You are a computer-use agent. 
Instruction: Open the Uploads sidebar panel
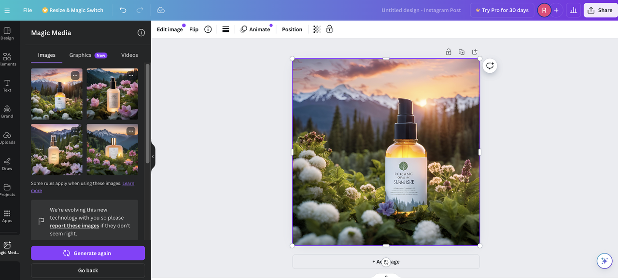tap(7, 137)
